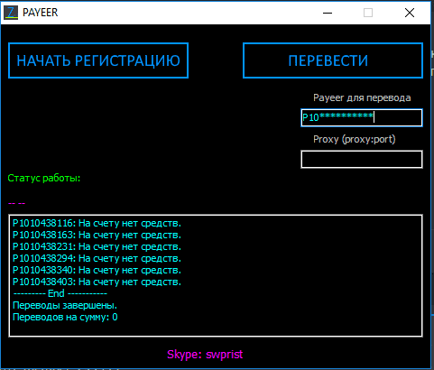Viewport: 434px width, 370px height.
Task: Focus the Payeer для перевода input field
Action: point(362,117)
